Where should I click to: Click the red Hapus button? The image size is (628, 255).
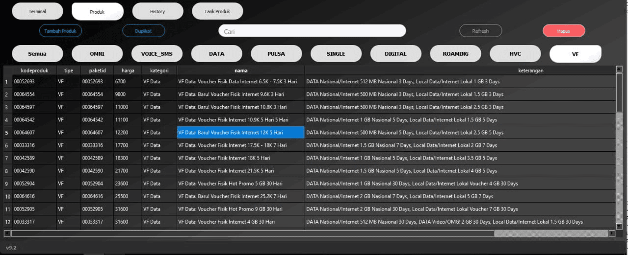coord(563,31)
